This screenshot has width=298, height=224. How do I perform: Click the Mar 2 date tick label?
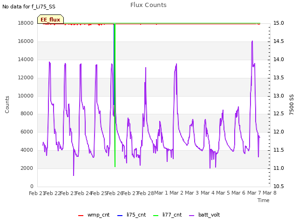coord(176,193)
